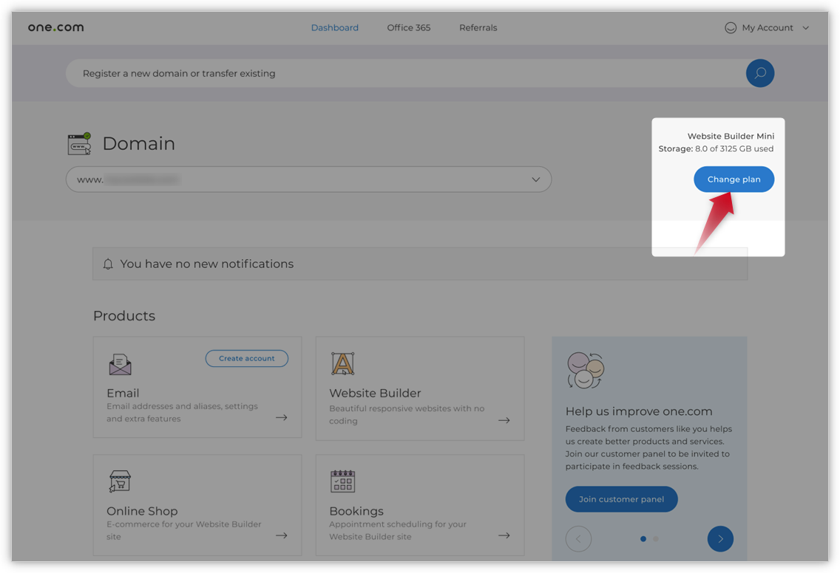
Task: Click the notification bell icon
Action: 108,264
